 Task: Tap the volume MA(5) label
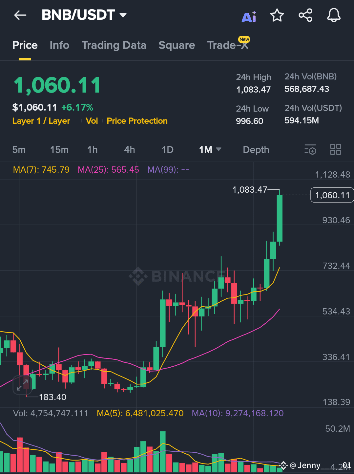pyautogui.click(x=140, y=413)
